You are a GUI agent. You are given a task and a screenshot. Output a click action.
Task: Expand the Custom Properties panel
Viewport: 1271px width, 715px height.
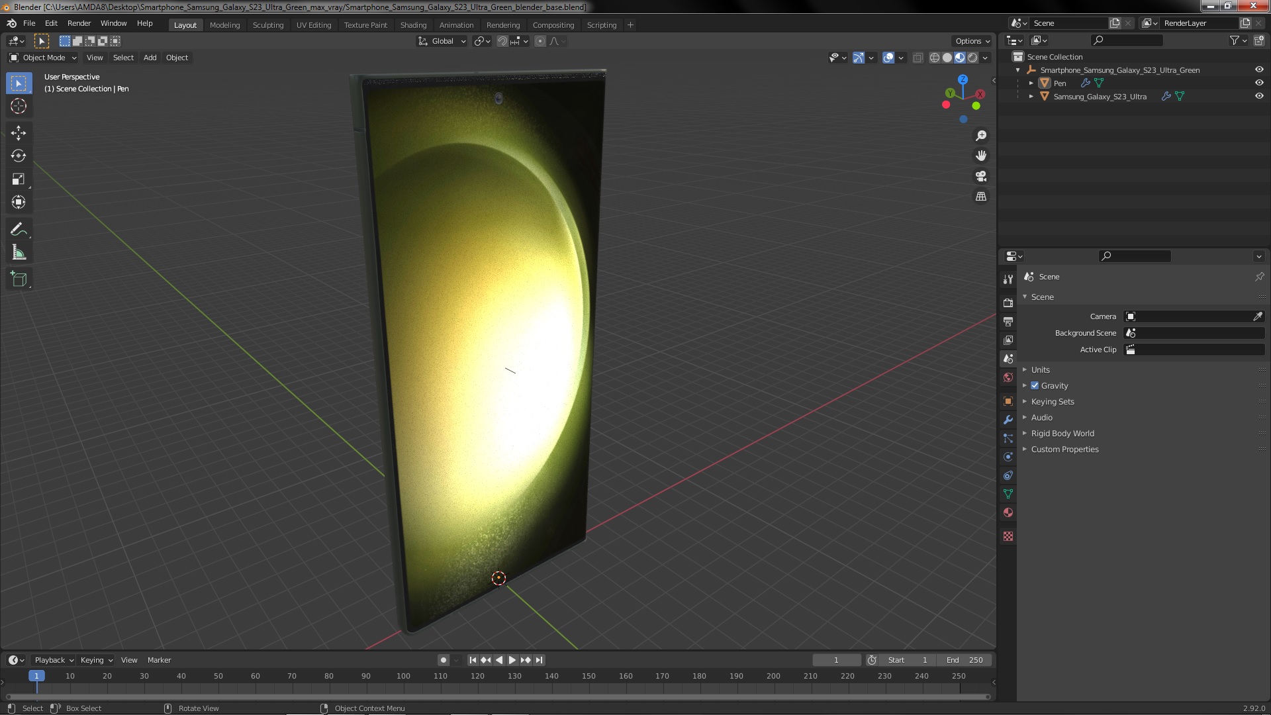click(1064, 449)
